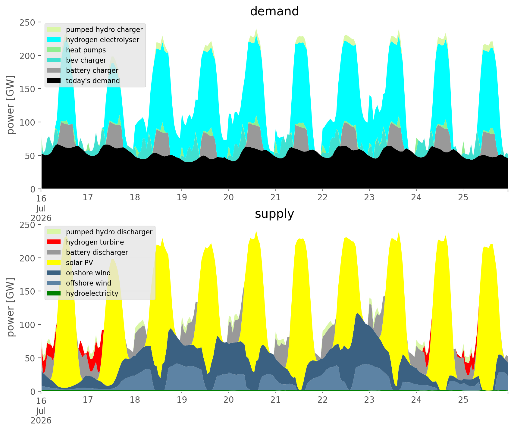Click the 50 tick on the supply y-axis

pos(31,358)
